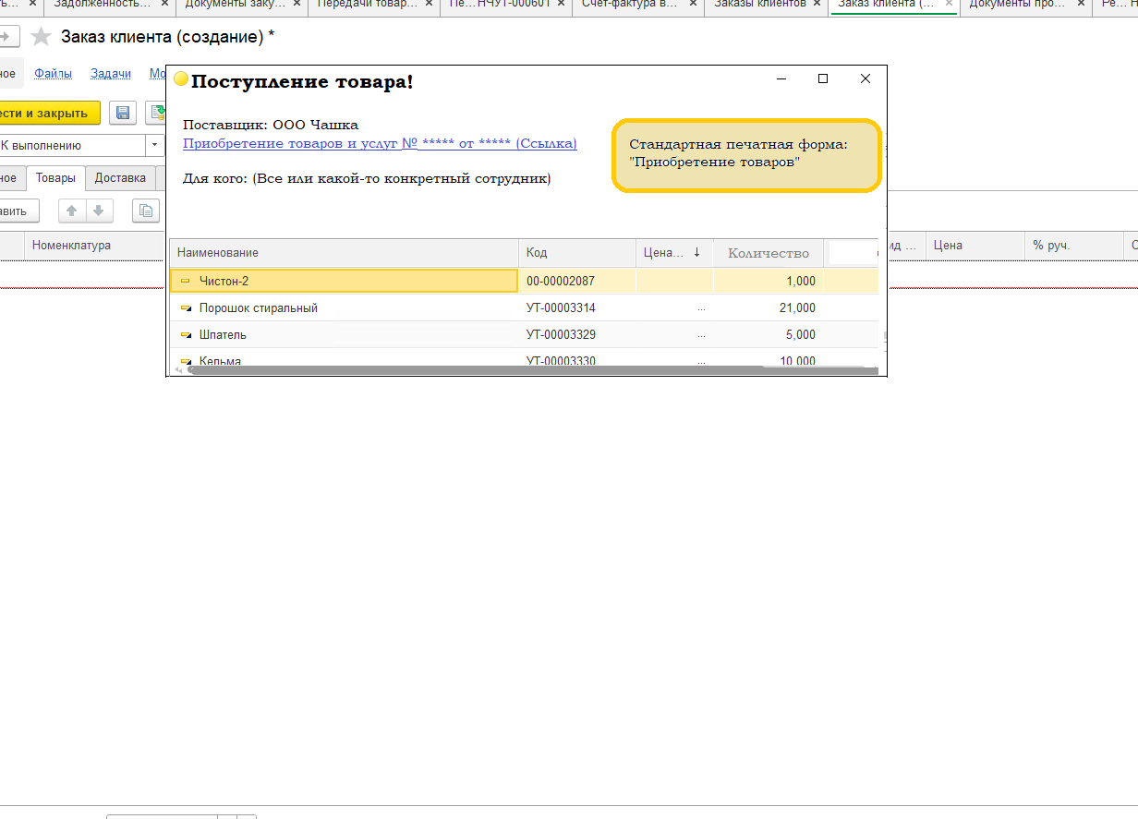The height and width of the screenshot is (819, 1138).
Task: Click the Порошок стиральный row icon
Action: (186, 308)
